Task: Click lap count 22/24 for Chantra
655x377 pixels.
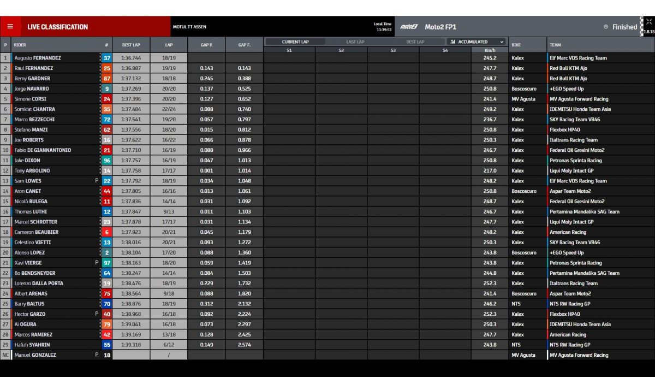Action: (x=169, y=109)
